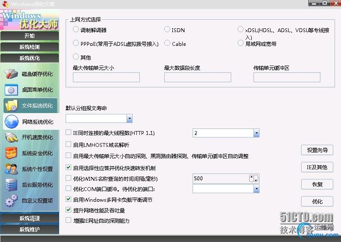
Task: Decrease WINS query interval with down arrow
Action: coord(256,178)
